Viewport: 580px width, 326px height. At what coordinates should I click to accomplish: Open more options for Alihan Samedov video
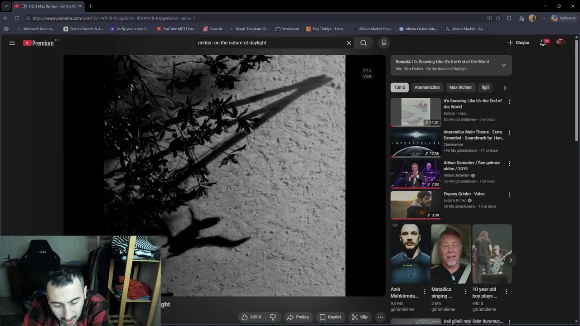[x=509, y=164]
